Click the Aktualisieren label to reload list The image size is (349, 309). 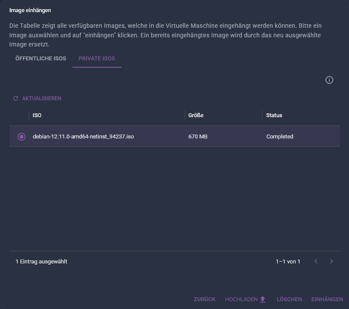click(x=42, y=99)
